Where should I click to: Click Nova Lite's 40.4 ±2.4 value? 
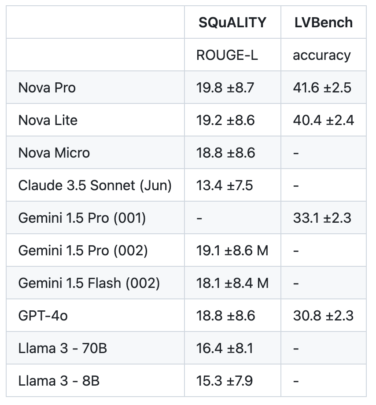tap(323, 120)
